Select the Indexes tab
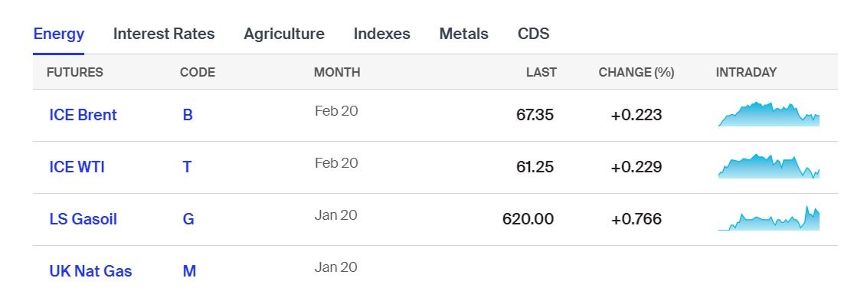This screenshot has height=288, width=854. coord(381,34)
